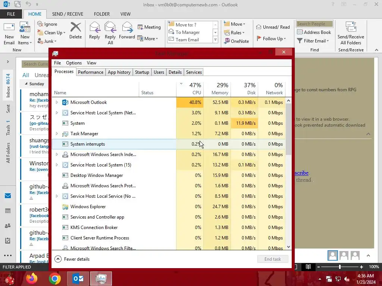
Task: Switch to Outlook via its taskbar icon
Action: [78, 279]
